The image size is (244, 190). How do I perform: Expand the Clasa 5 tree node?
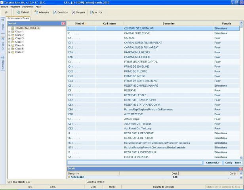10,45
